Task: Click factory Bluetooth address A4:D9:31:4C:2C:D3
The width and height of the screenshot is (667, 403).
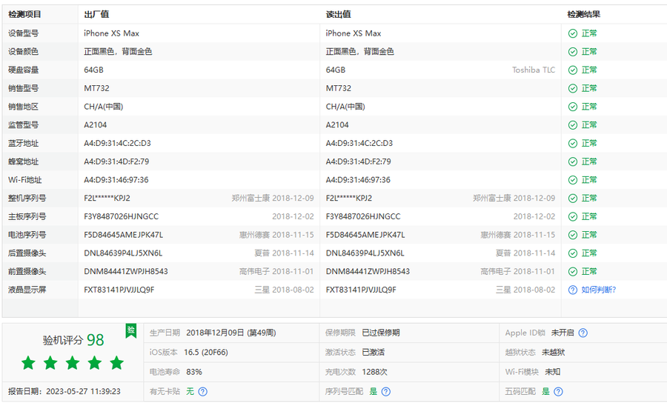Action: (117, 143)
